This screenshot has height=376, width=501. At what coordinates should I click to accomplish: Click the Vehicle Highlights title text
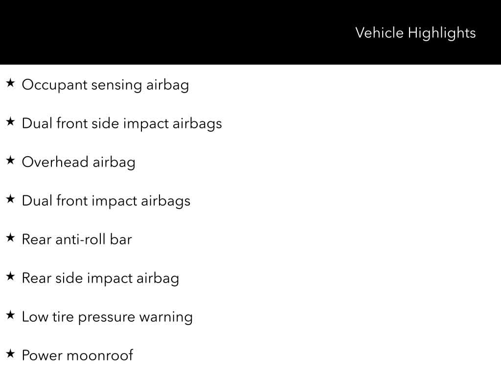(x=415, y=33)
